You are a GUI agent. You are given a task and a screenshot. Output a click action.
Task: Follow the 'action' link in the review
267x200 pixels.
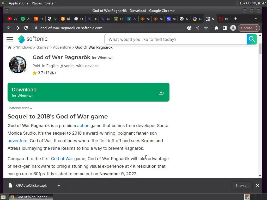coord(83,126)
